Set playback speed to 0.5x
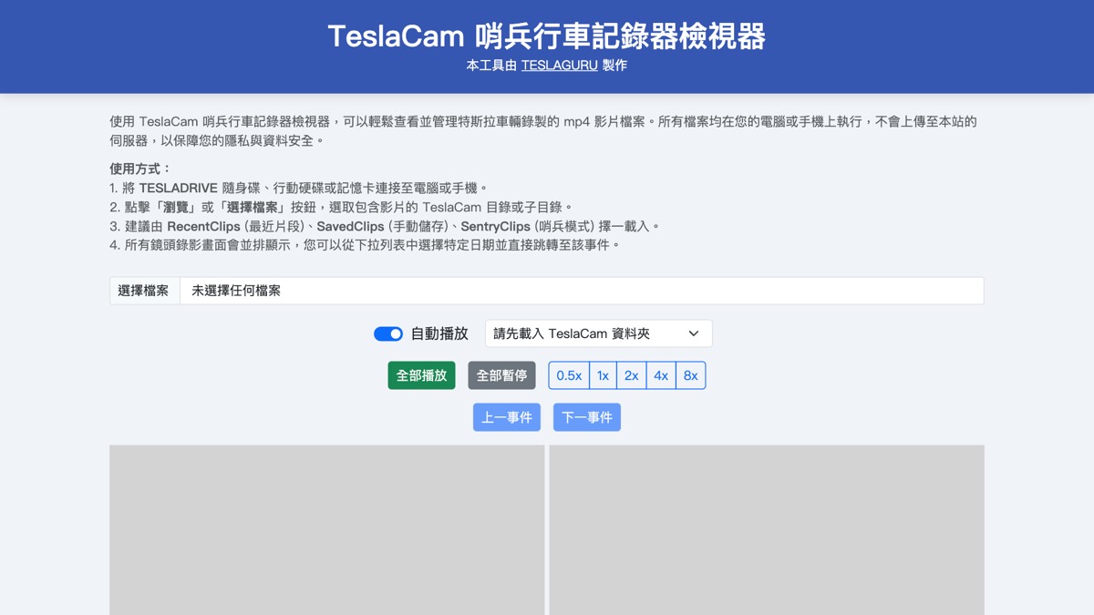Image resolution: width=1094 pixels, height=615 pixels. point(569,375)
